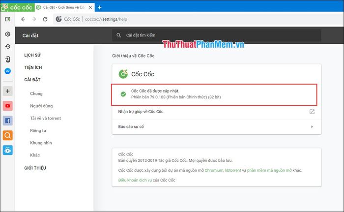Open phần mềm mã nguồn mở link

coord(269,170)
